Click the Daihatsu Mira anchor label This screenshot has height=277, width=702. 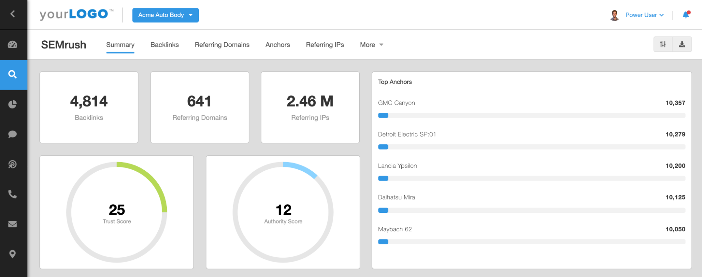pyautogui.click(x=396, y=197)
